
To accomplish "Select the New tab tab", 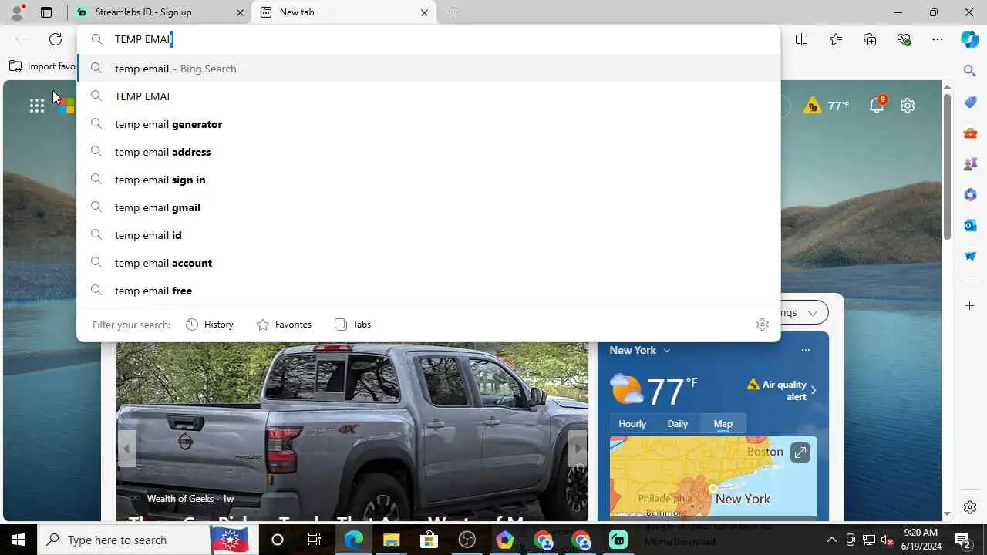I will (343, 12).
